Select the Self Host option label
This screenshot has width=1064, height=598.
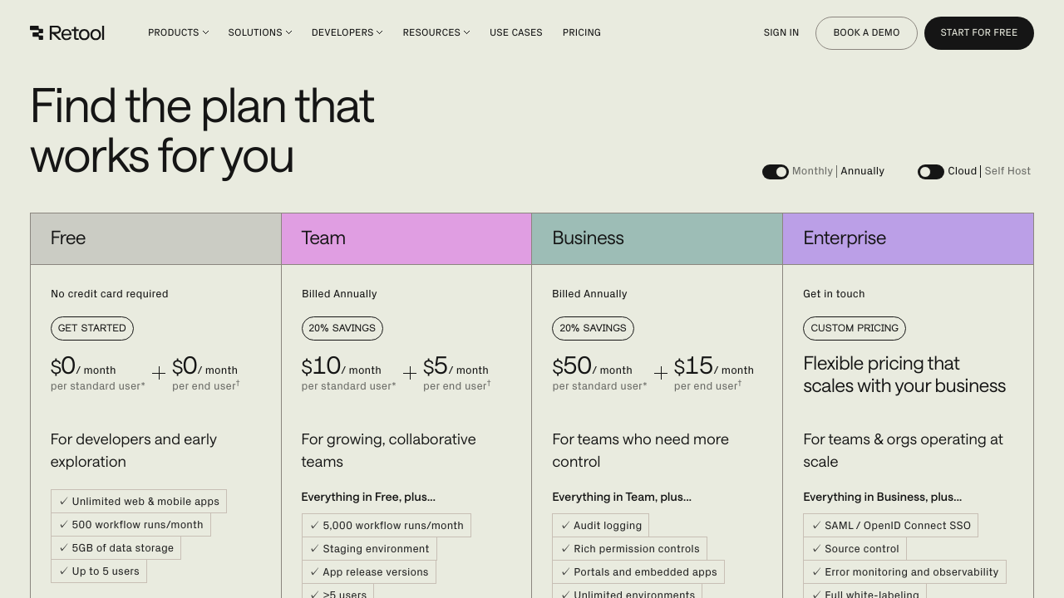click(x=1007, y=171)
